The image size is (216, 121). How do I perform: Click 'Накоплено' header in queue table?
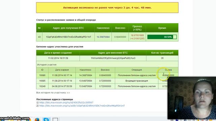point(103,28)
